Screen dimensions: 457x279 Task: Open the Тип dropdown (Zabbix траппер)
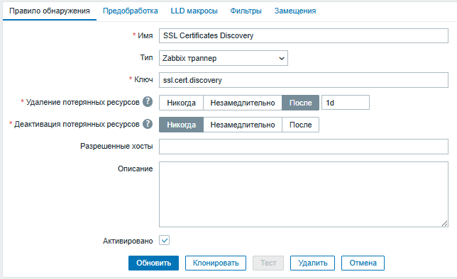(x=224, y=58)
